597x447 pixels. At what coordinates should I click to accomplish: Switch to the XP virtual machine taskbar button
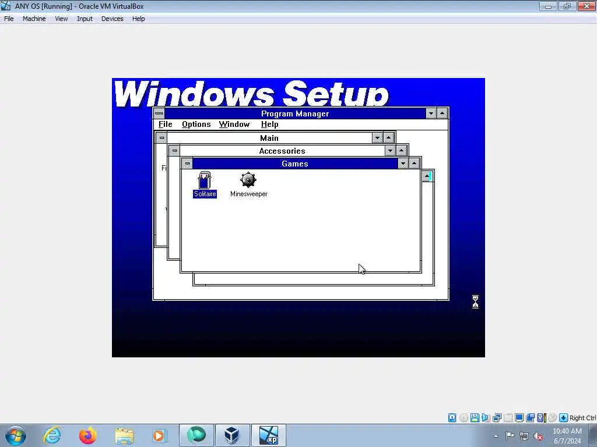tap(268, 435)
